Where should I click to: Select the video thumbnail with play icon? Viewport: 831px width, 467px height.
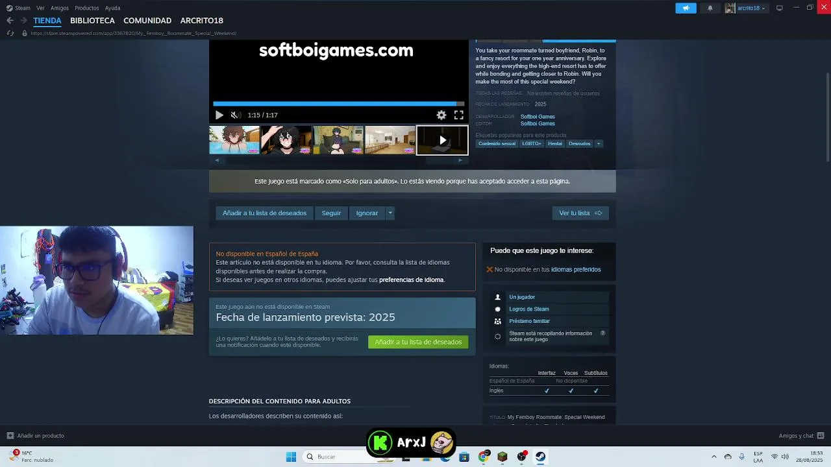click(x=442, y=140)
